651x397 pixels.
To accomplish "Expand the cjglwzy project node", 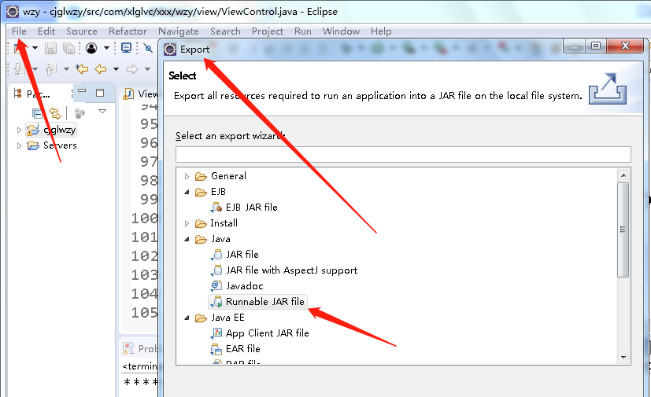I will [x=19, y=130].
